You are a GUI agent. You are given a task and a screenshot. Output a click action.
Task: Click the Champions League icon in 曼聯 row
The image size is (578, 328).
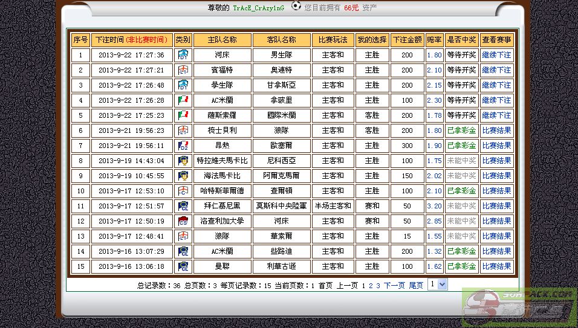183,266
